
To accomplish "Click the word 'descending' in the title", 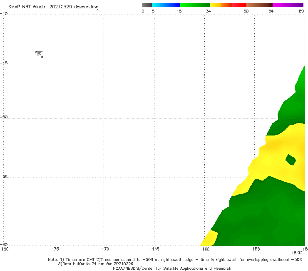I will [x=86, y=7].
